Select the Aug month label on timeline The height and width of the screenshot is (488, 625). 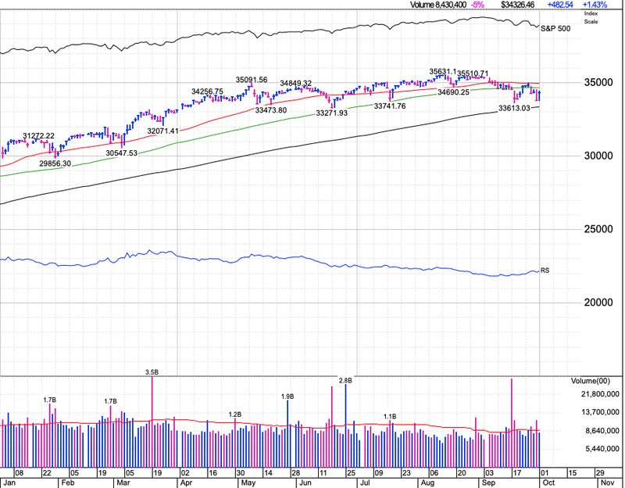[x=427, y=483]
